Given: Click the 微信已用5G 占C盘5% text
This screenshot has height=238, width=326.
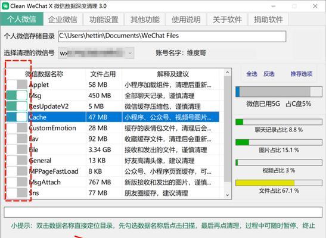Looking at the screenshot, I should (x=279, y=104).
